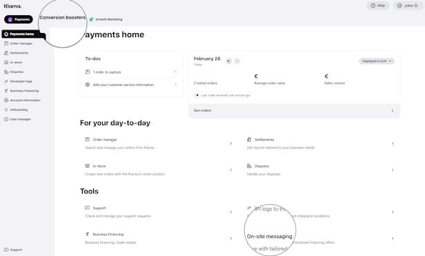Viewport: 425px width, 256px height.
Task: Click chevron on In-store card
Action: 231,170
